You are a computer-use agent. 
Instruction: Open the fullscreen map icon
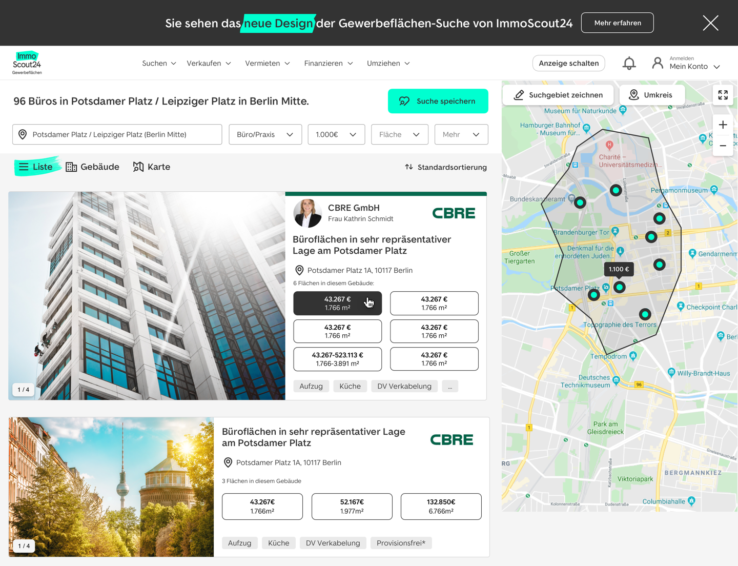pos(723,95)
